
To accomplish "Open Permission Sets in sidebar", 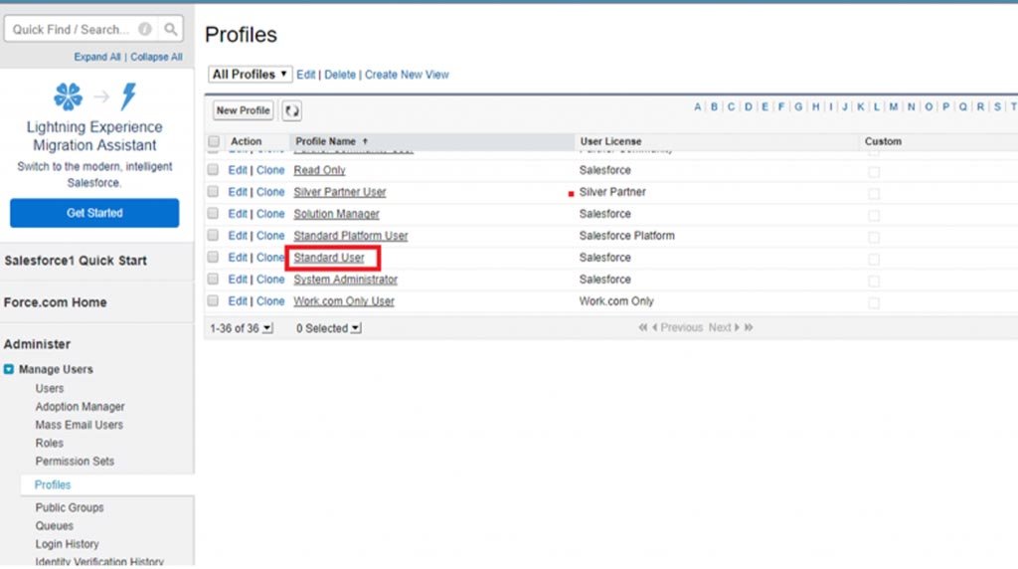I will 75,462.
